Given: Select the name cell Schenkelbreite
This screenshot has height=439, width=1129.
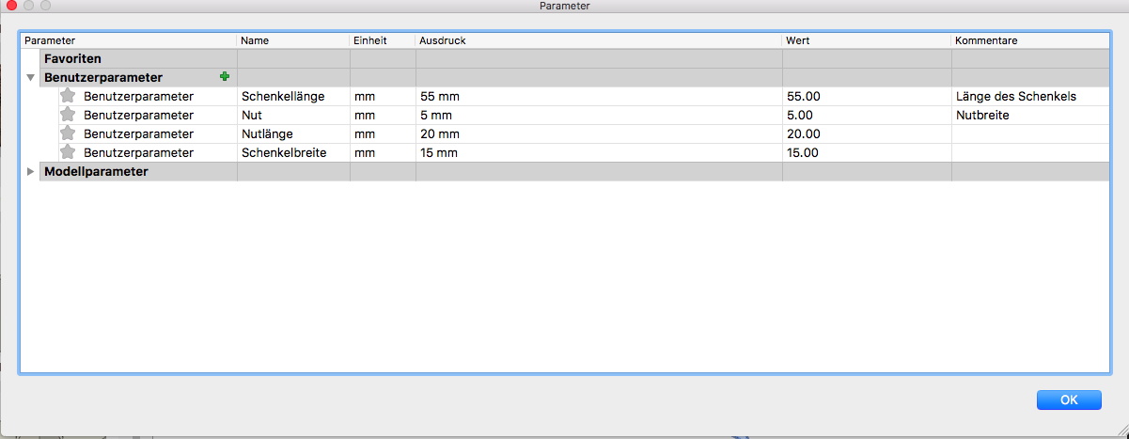Looking at the screenshot, I should click(x=293, y=152).
